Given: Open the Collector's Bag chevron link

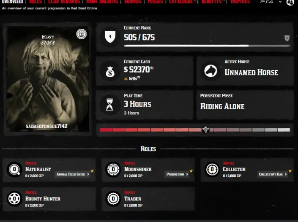Looking at the screenshot, I should pyautogui.click(x=273, y=174).
